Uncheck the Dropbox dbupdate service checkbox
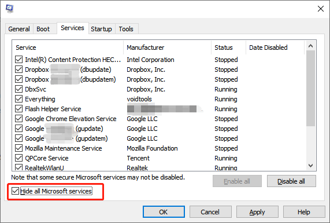 [19, 70]
